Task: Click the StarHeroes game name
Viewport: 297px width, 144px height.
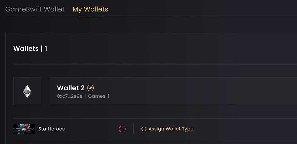Action: click(x=52, y=129)
